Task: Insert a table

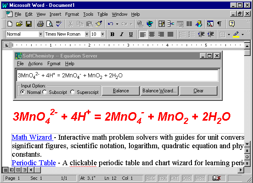Action: (171, 24)
